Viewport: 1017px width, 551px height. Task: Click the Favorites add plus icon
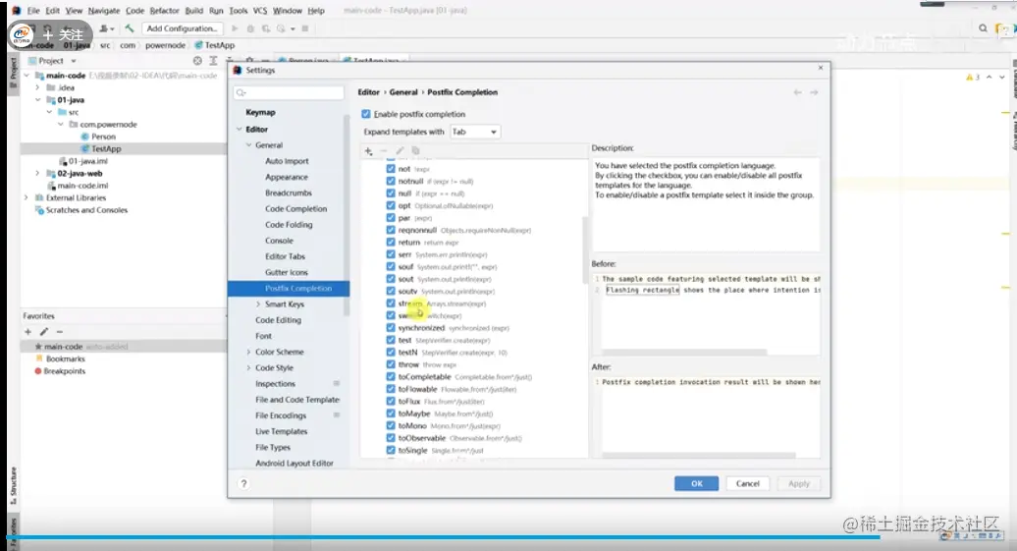pyautogui.click(x=27, y=332)
